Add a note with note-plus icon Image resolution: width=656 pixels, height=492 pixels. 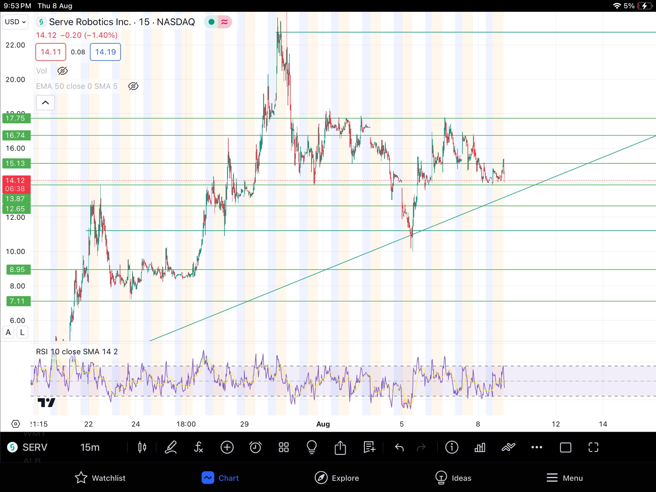click(x=369, y=447)
